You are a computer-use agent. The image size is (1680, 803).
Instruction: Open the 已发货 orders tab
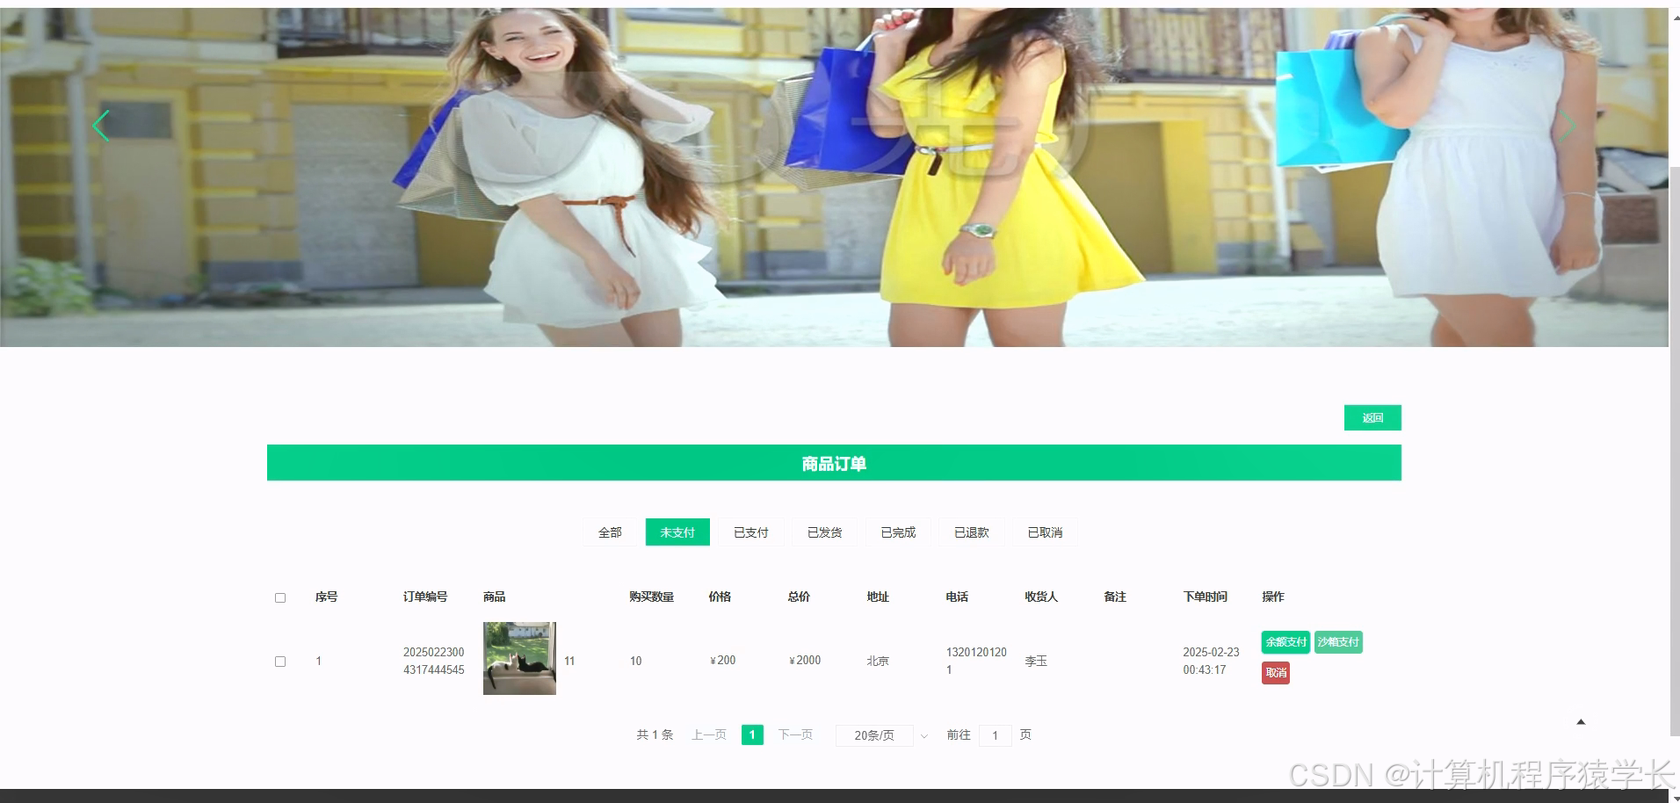[825, 532]
